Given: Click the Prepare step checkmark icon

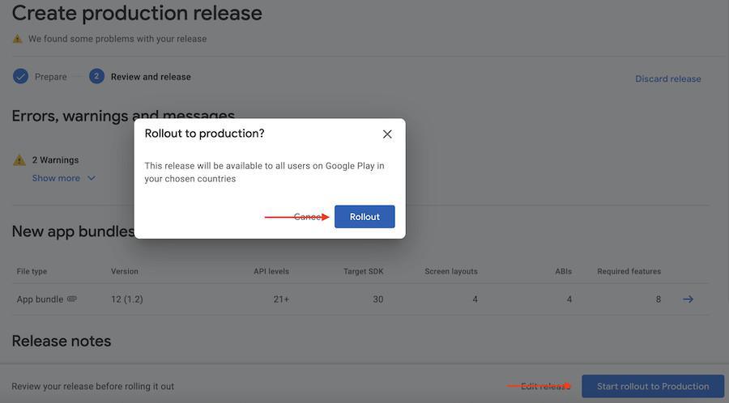Looking at the screenshot, I should (x=20, y=77).
